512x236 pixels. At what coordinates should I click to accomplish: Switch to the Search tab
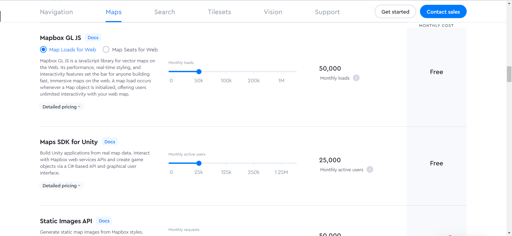tap(165, 12)
